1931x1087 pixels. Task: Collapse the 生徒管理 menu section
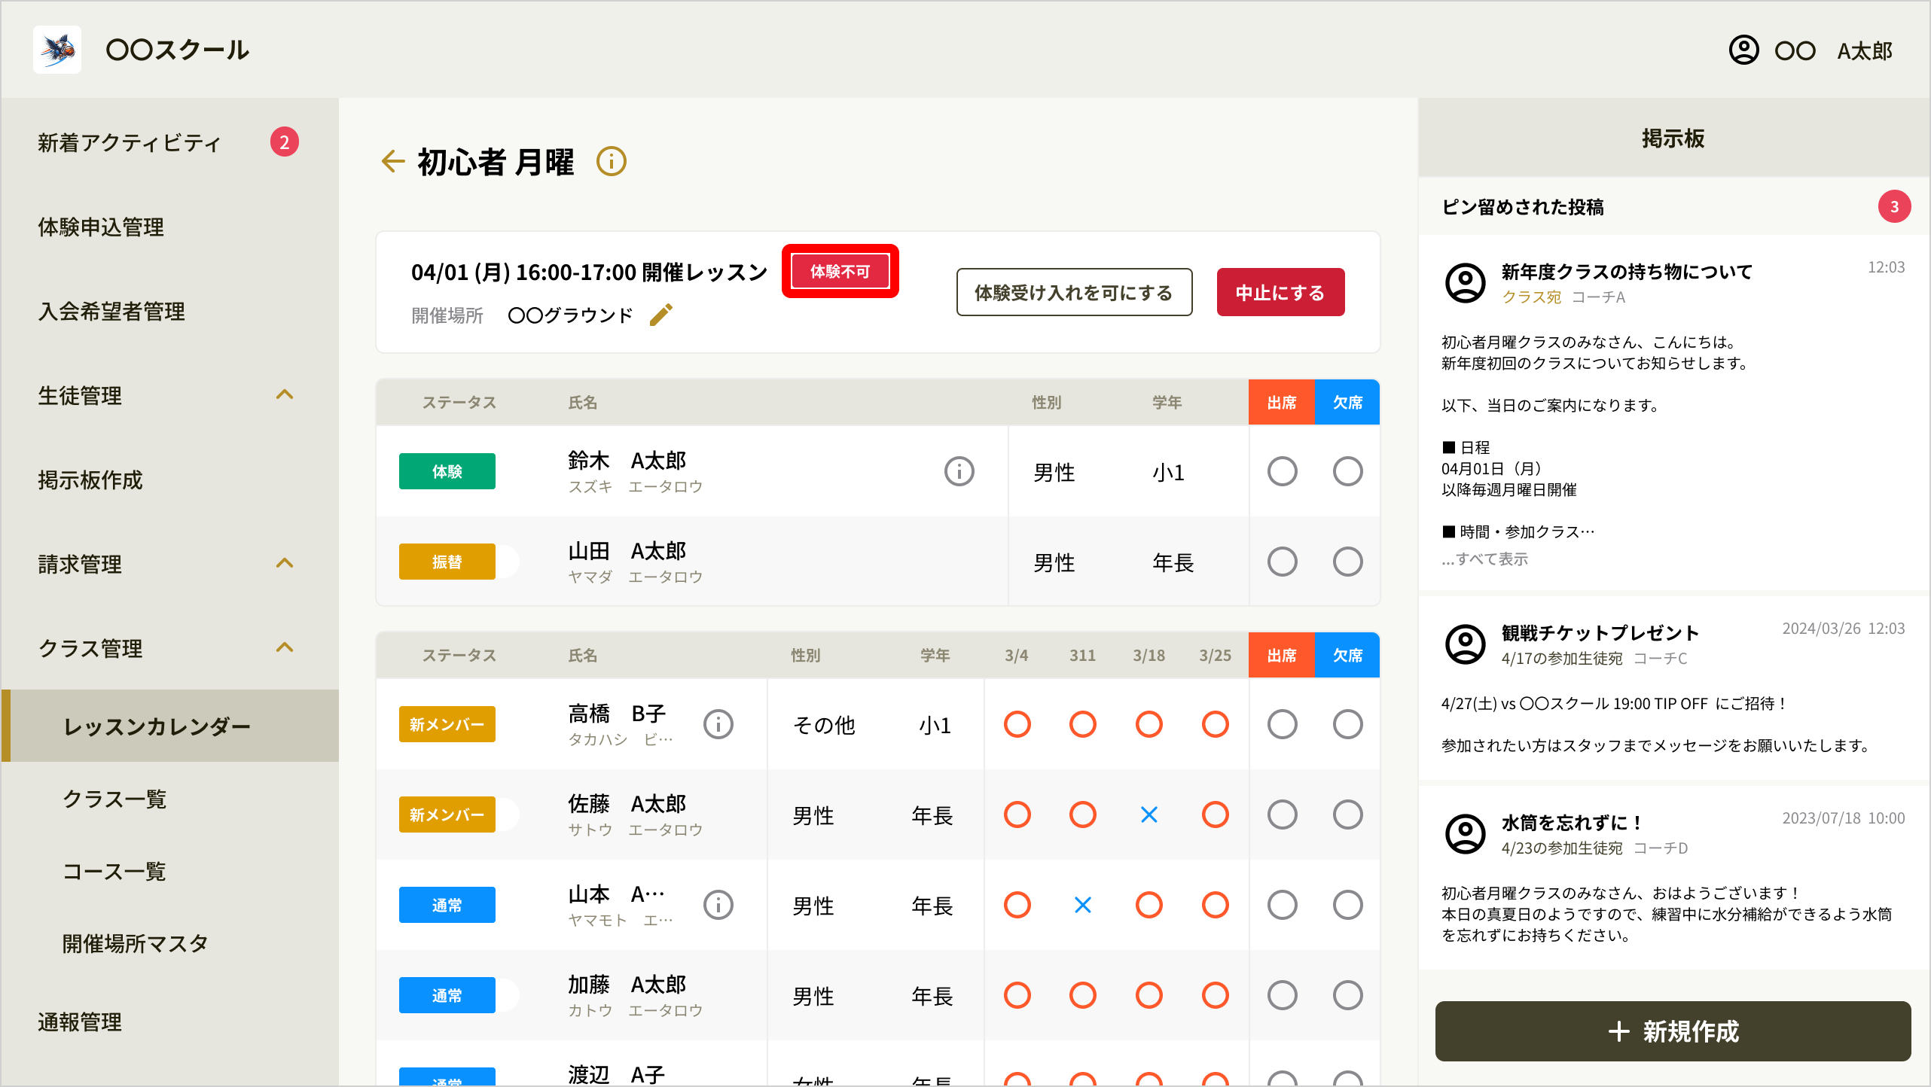[285, 394]
